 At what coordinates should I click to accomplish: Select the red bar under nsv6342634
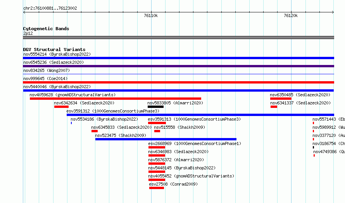click(61, 107)
